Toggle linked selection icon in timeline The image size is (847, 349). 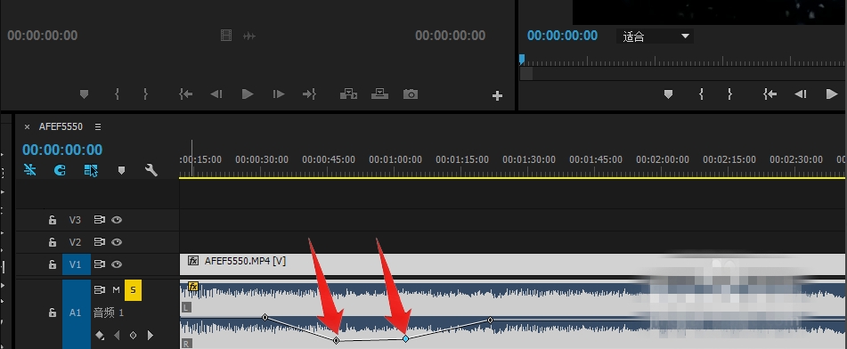click(91, 170)
